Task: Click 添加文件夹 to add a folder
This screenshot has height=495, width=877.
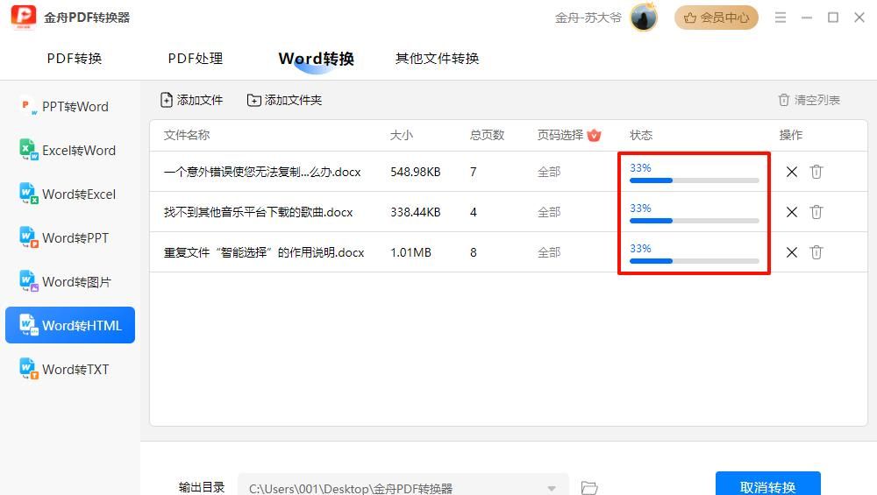Action: point(284,100)
